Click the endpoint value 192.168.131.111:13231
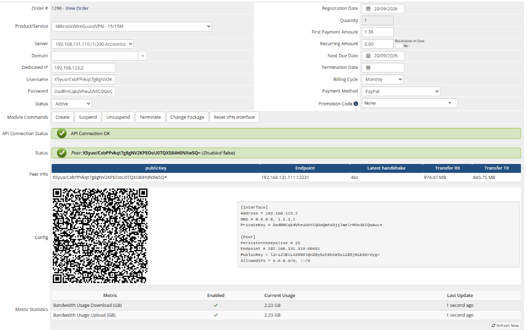 click(x=285, y=177)
